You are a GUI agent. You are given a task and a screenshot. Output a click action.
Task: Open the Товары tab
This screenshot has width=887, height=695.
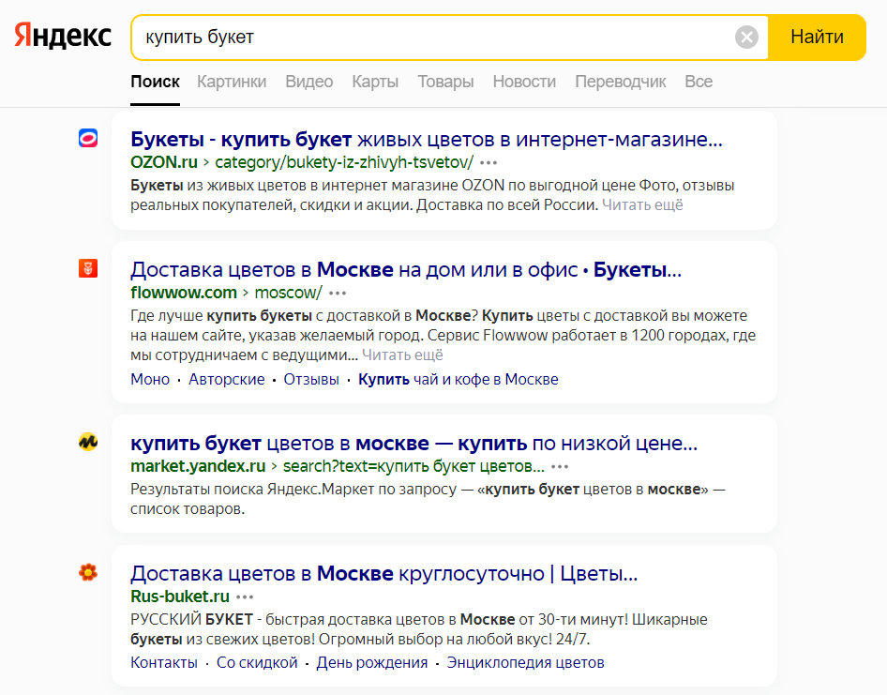445,82
